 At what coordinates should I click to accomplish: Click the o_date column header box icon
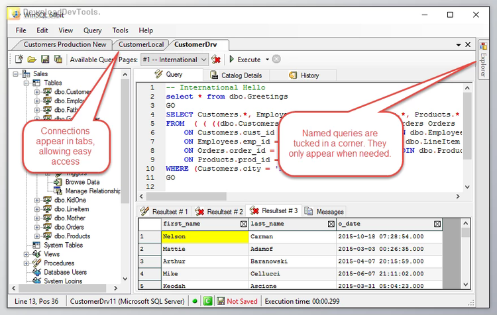[437, 224]
